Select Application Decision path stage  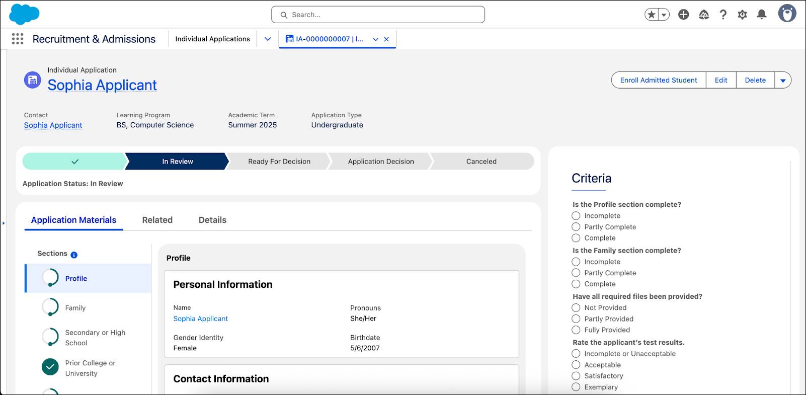tap(381, 162)
